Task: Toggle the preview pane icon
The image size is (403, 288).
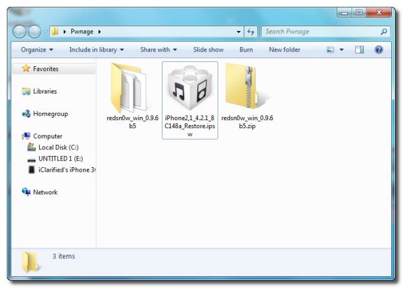Action: pos(360,50)
